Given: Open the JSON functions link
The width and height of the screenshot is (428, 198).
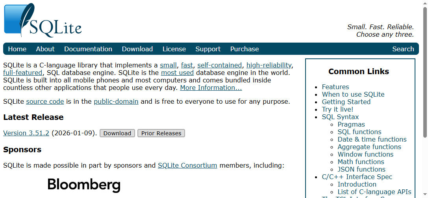Looking at the screenshot, I should [361, 169].
